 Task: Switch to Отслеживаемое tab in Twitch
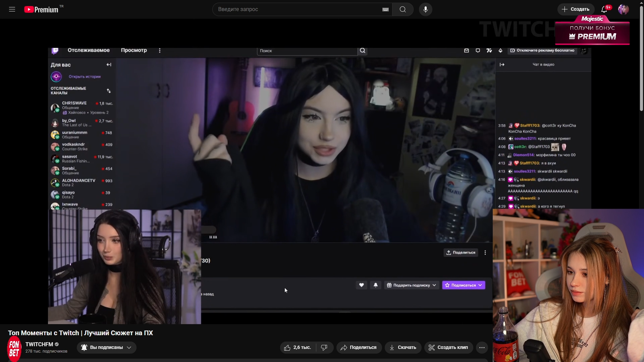(89, 50)
